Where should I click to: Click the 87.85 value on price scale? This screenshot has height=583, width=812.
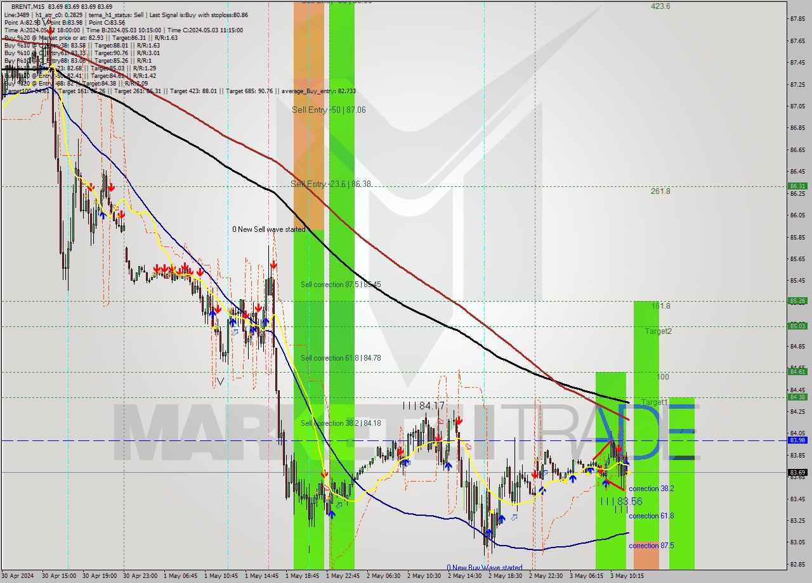click(798, 19)
